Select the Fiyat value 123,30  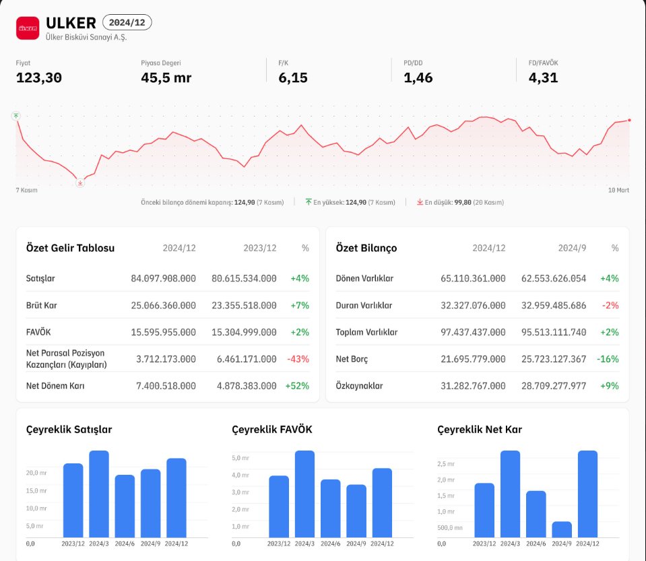point(38,78)
